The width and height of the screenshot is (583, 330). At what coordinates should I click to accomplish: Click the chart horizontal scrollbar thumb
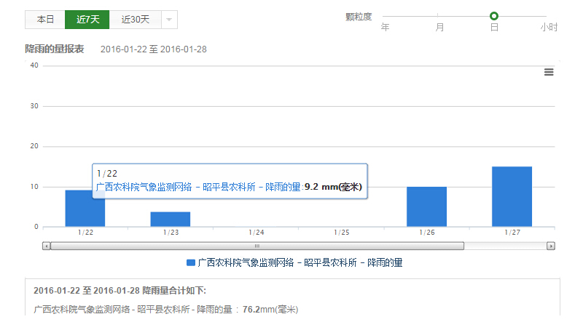click(257, 246)
